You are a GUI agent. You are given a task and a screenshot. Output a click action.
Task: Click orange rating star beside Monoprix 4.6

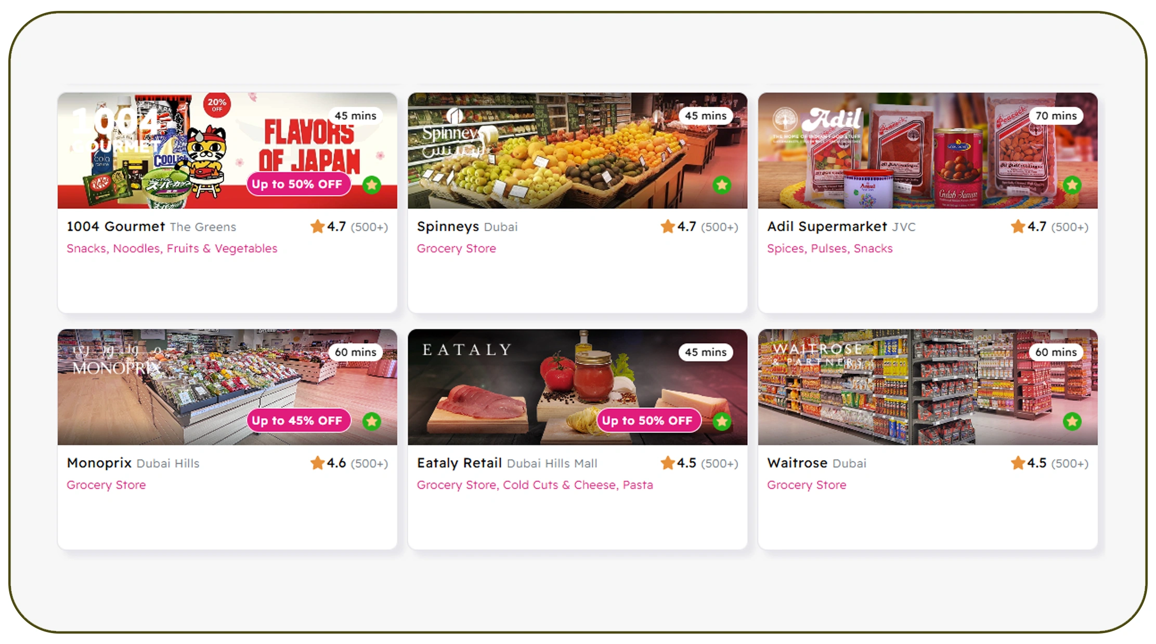[317, 463]
